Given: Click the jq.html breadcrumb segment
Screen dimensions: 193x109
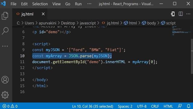Looking at the screenshot, I should 110,23.
